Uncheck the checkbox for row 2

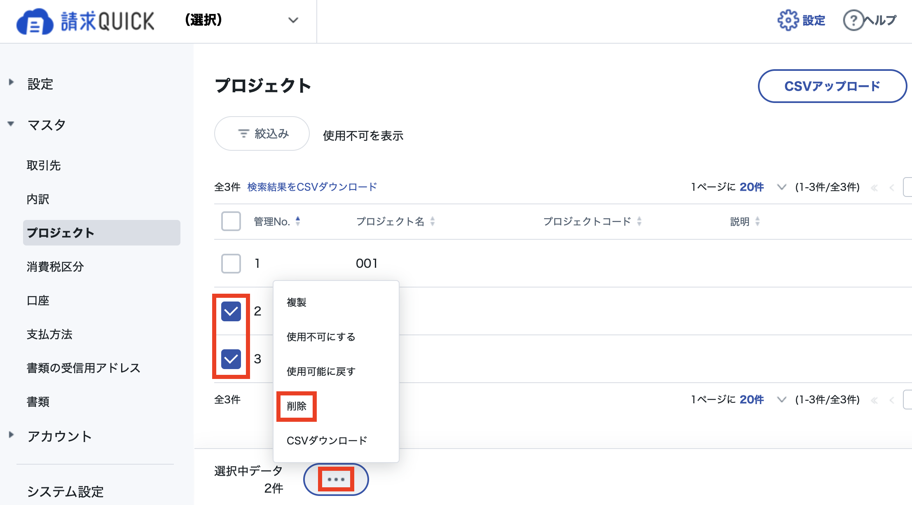point(231,311)
